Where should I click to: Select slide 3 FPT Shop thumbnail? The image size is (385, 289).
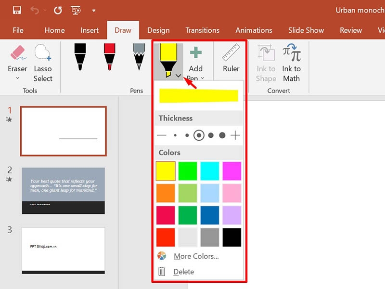[64, 250]
